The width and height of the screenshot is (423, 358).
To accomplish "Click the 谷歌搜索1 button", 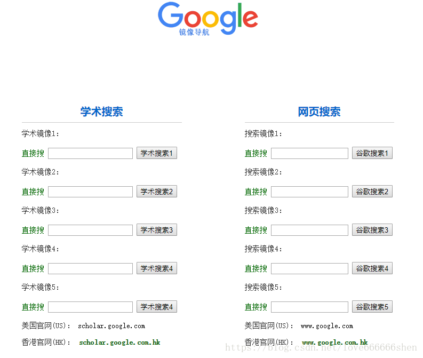I will (372, 153).
